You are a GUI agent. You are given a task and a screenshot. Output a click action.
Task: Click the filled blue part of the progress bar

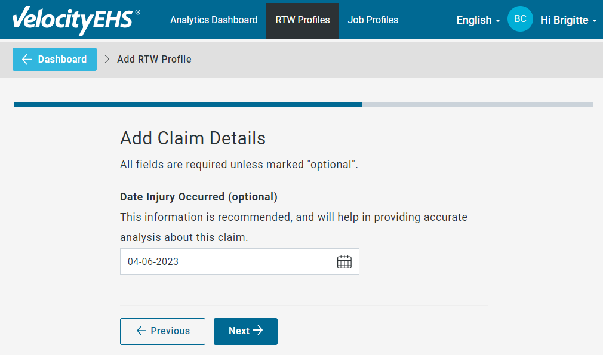pos(188,104)
